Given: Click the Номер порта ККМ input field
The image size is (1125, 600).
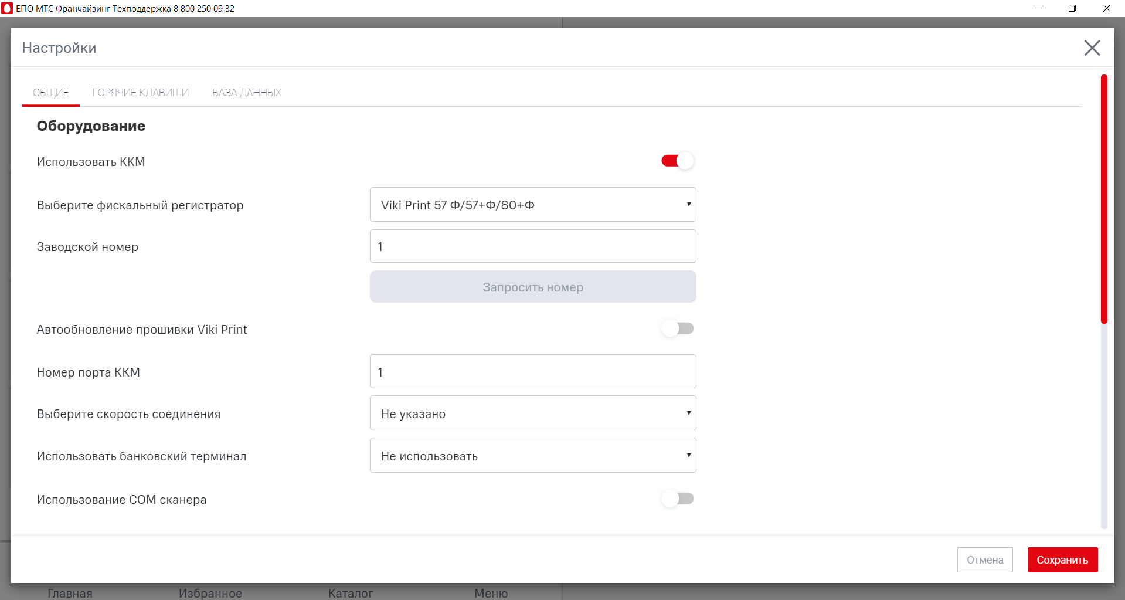Looking at the screenshot, I should 533,372.
